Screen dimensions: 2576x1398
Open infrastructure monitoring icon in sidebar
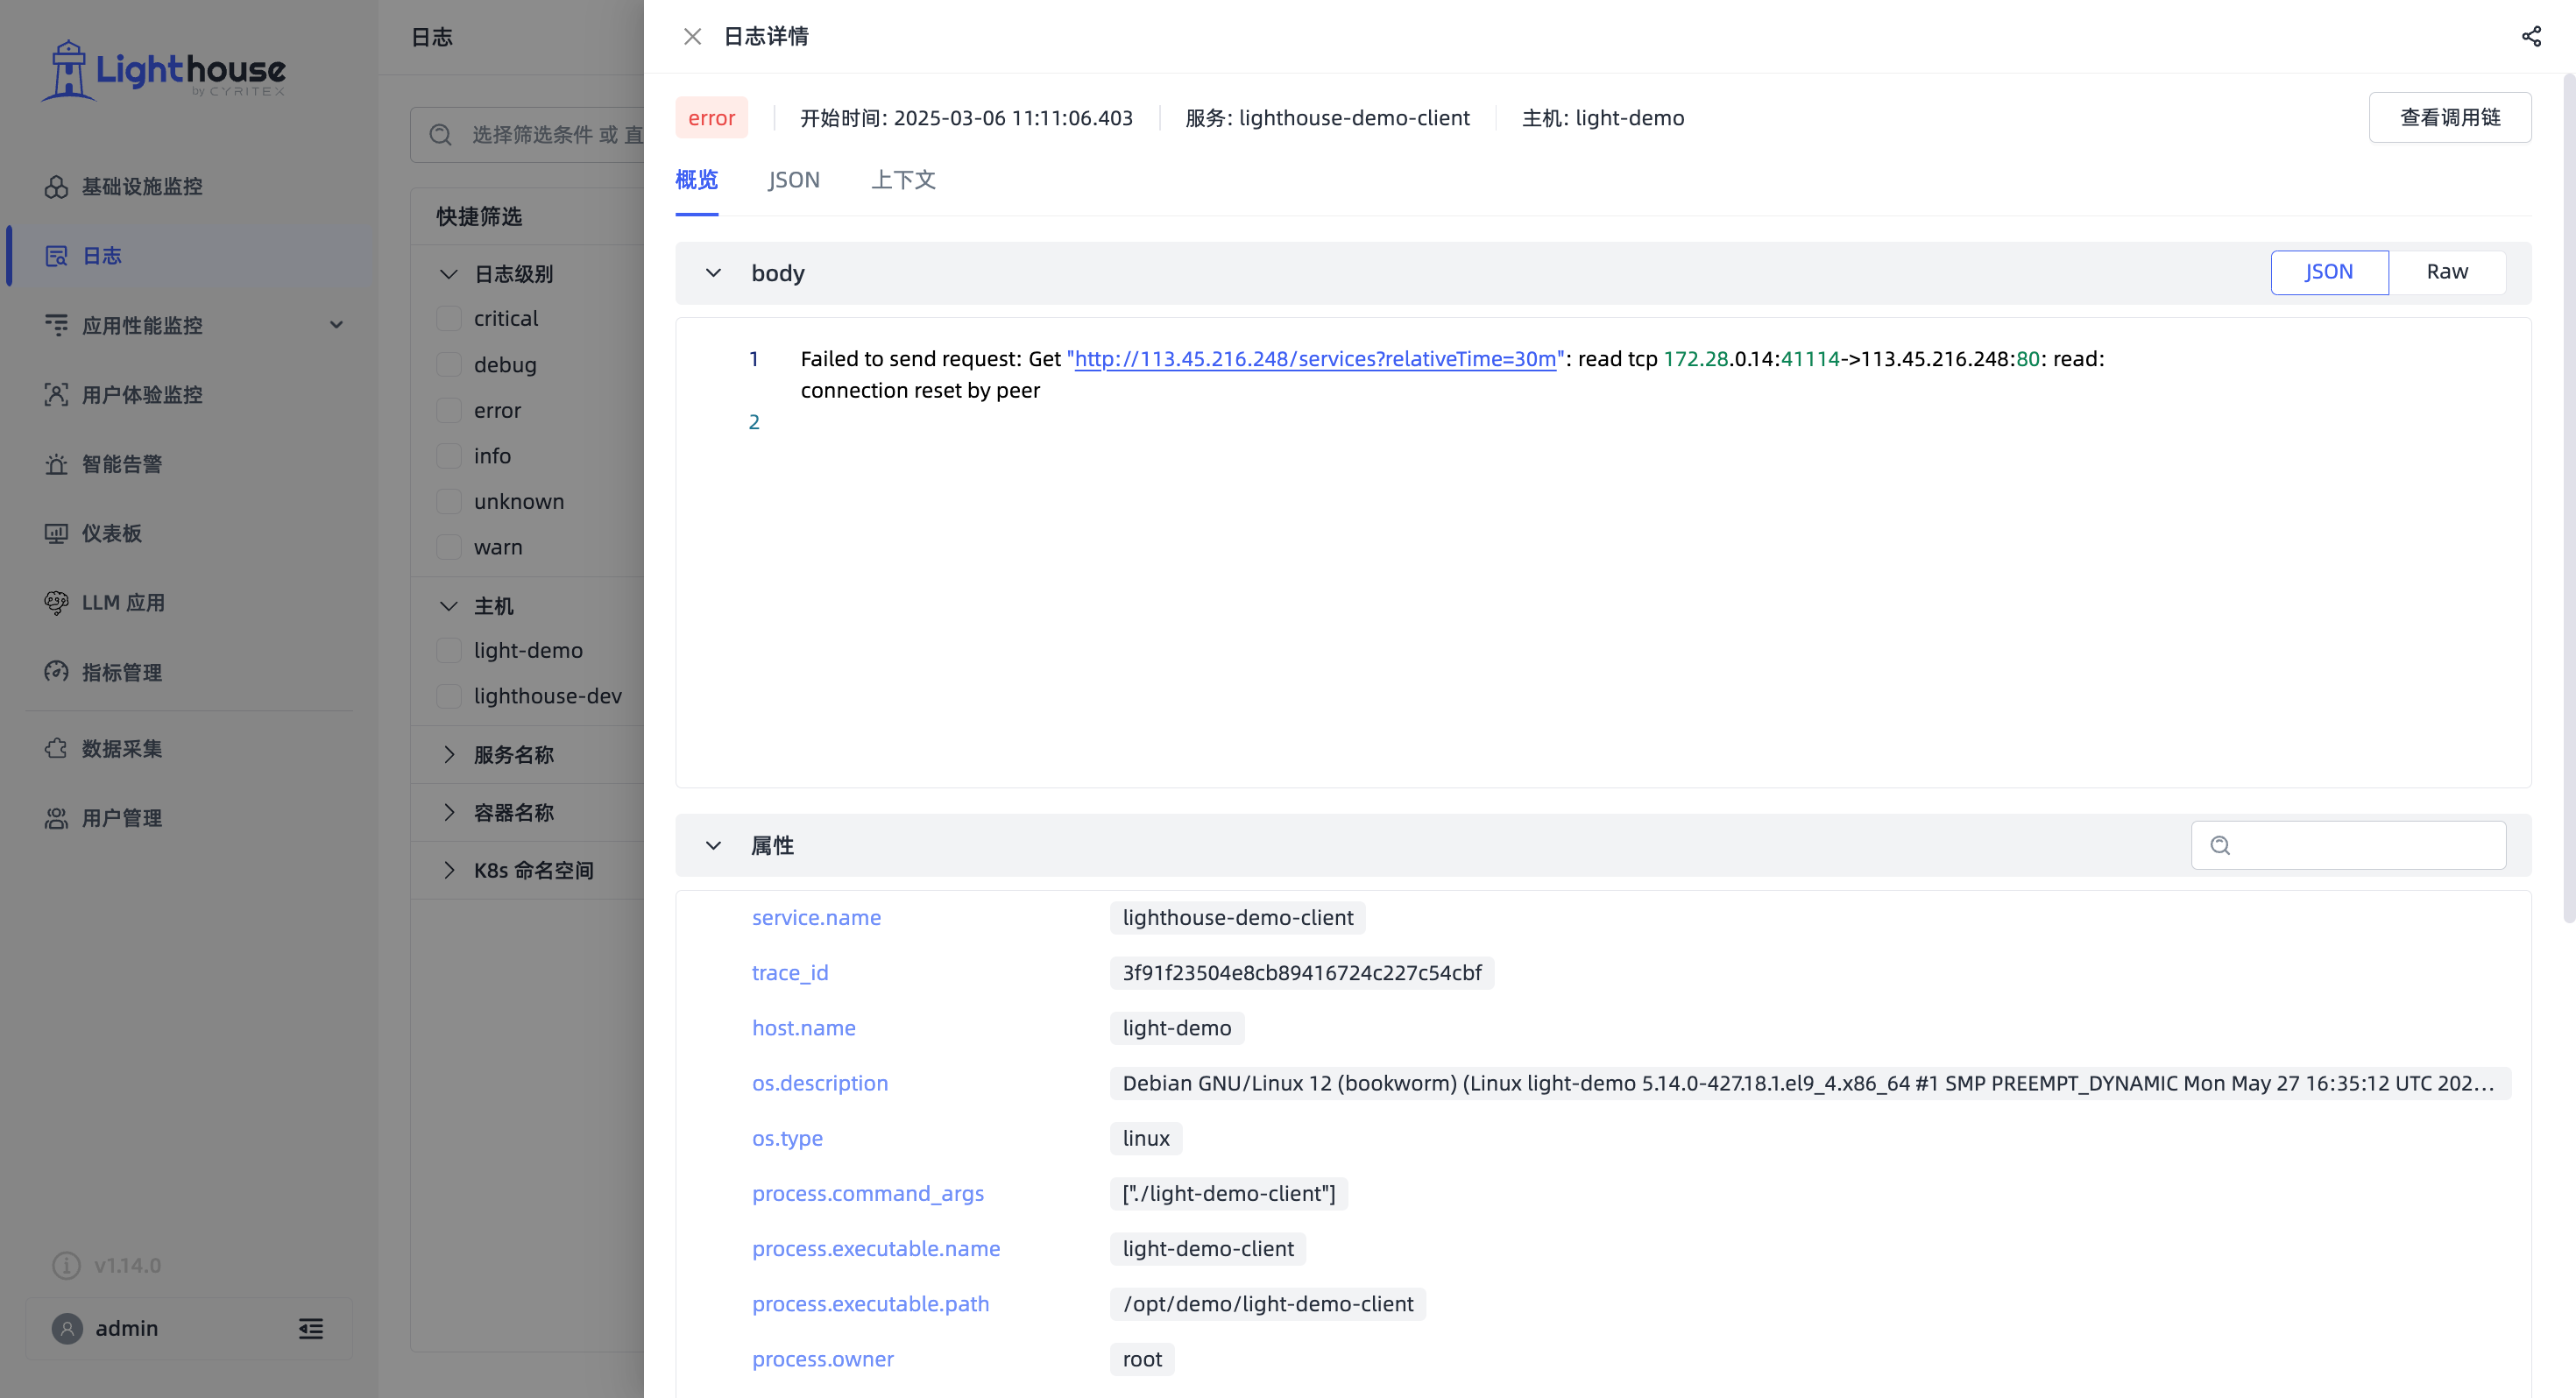pos(56,187)
